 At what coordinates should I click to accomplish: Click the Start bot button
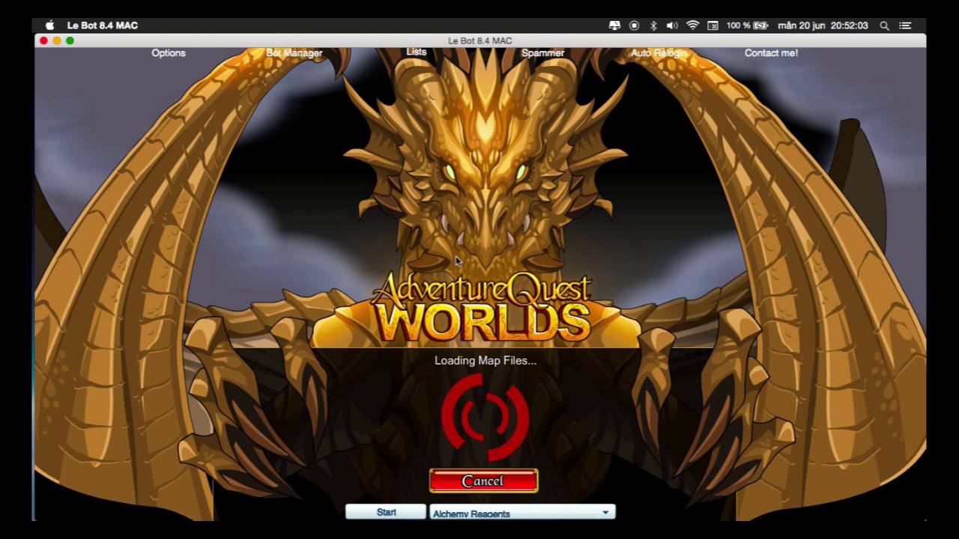(x=386, y=512)
